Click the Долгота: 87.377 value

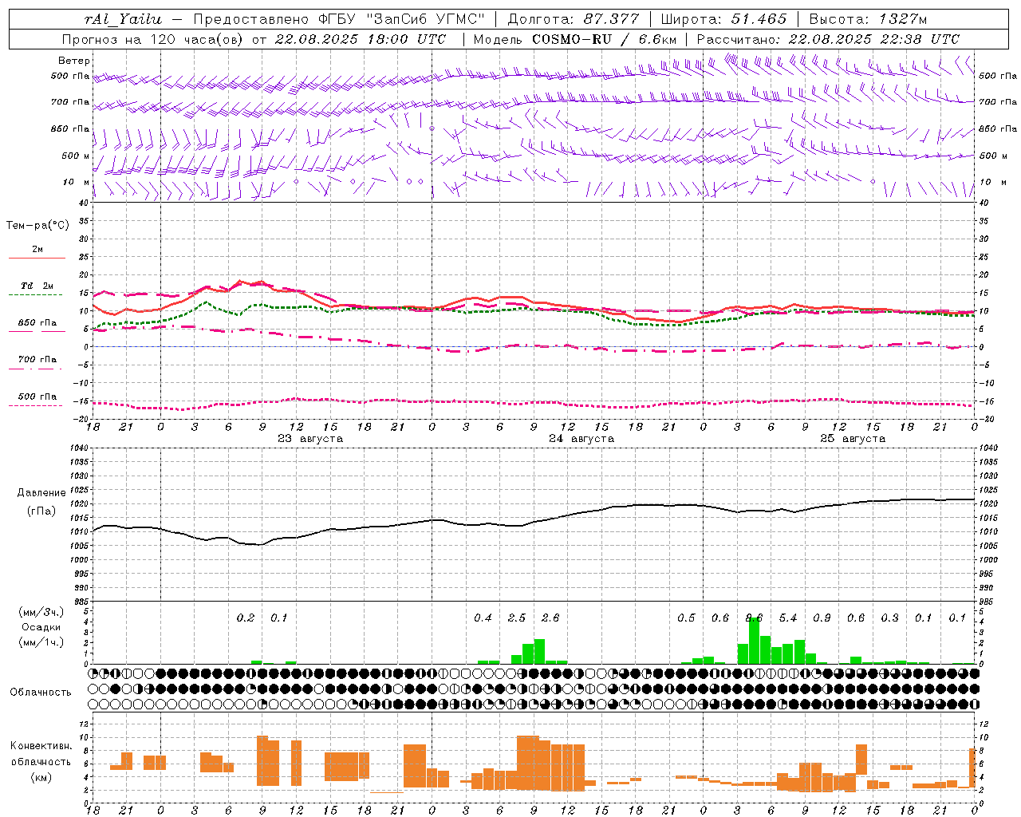pyautogui.click(x=573, y=19)
